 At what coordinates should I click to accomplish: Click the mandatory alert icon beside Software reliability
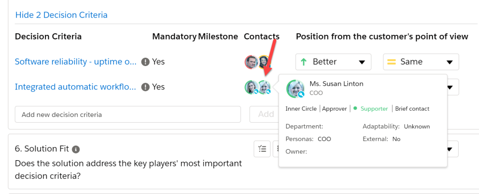[x=145, y=62]
